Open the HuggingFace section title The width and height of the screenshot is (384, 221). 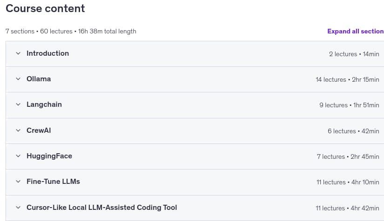pos(49,156)
